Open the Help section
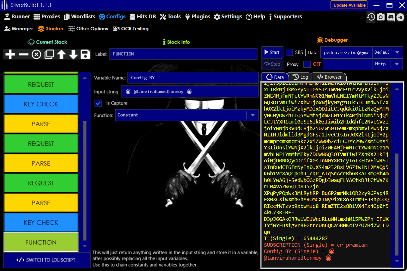Viewport: 407px width, 271px height. [x=255, y=16]
